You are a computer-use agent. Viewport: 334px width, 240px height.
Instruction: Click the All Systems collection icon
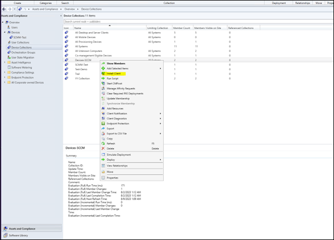point(67,46)
